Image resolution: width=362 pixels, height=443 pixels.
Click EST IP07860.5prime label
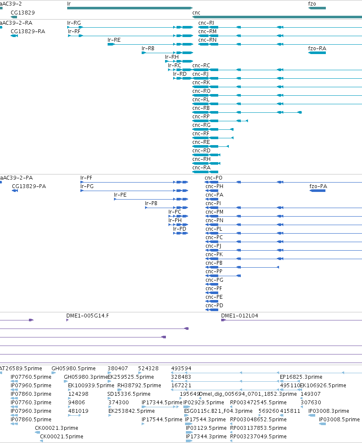pos(31,419)
